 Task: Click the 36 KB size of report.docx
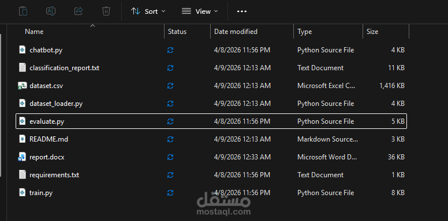(395, 157)
